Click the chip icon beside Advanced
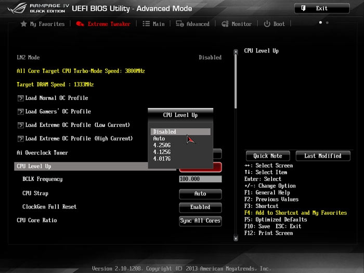 tap(180, 24)
